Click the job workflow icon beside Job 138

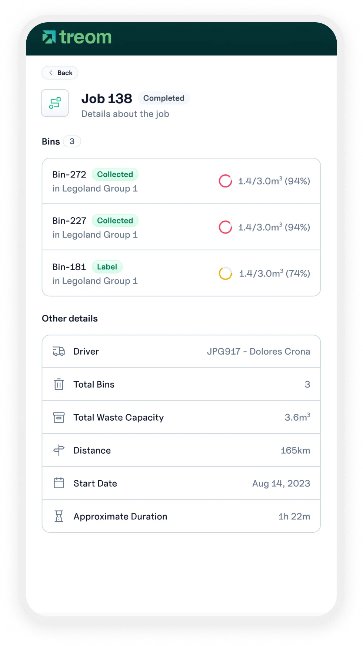pyautogui.click(x=55, y=103)
